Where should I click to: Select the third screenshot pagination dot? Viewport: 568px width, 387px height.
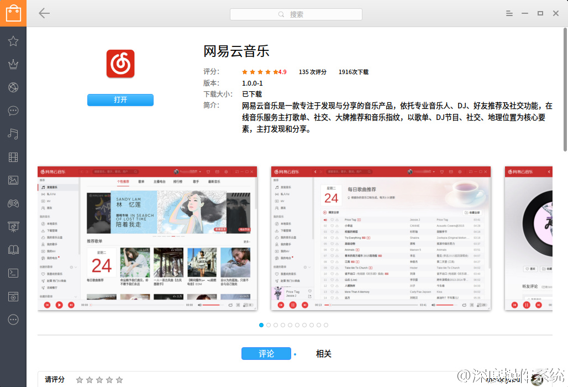[276, 325]
